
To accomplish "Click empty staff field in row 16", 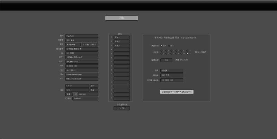I will [122, 99].
